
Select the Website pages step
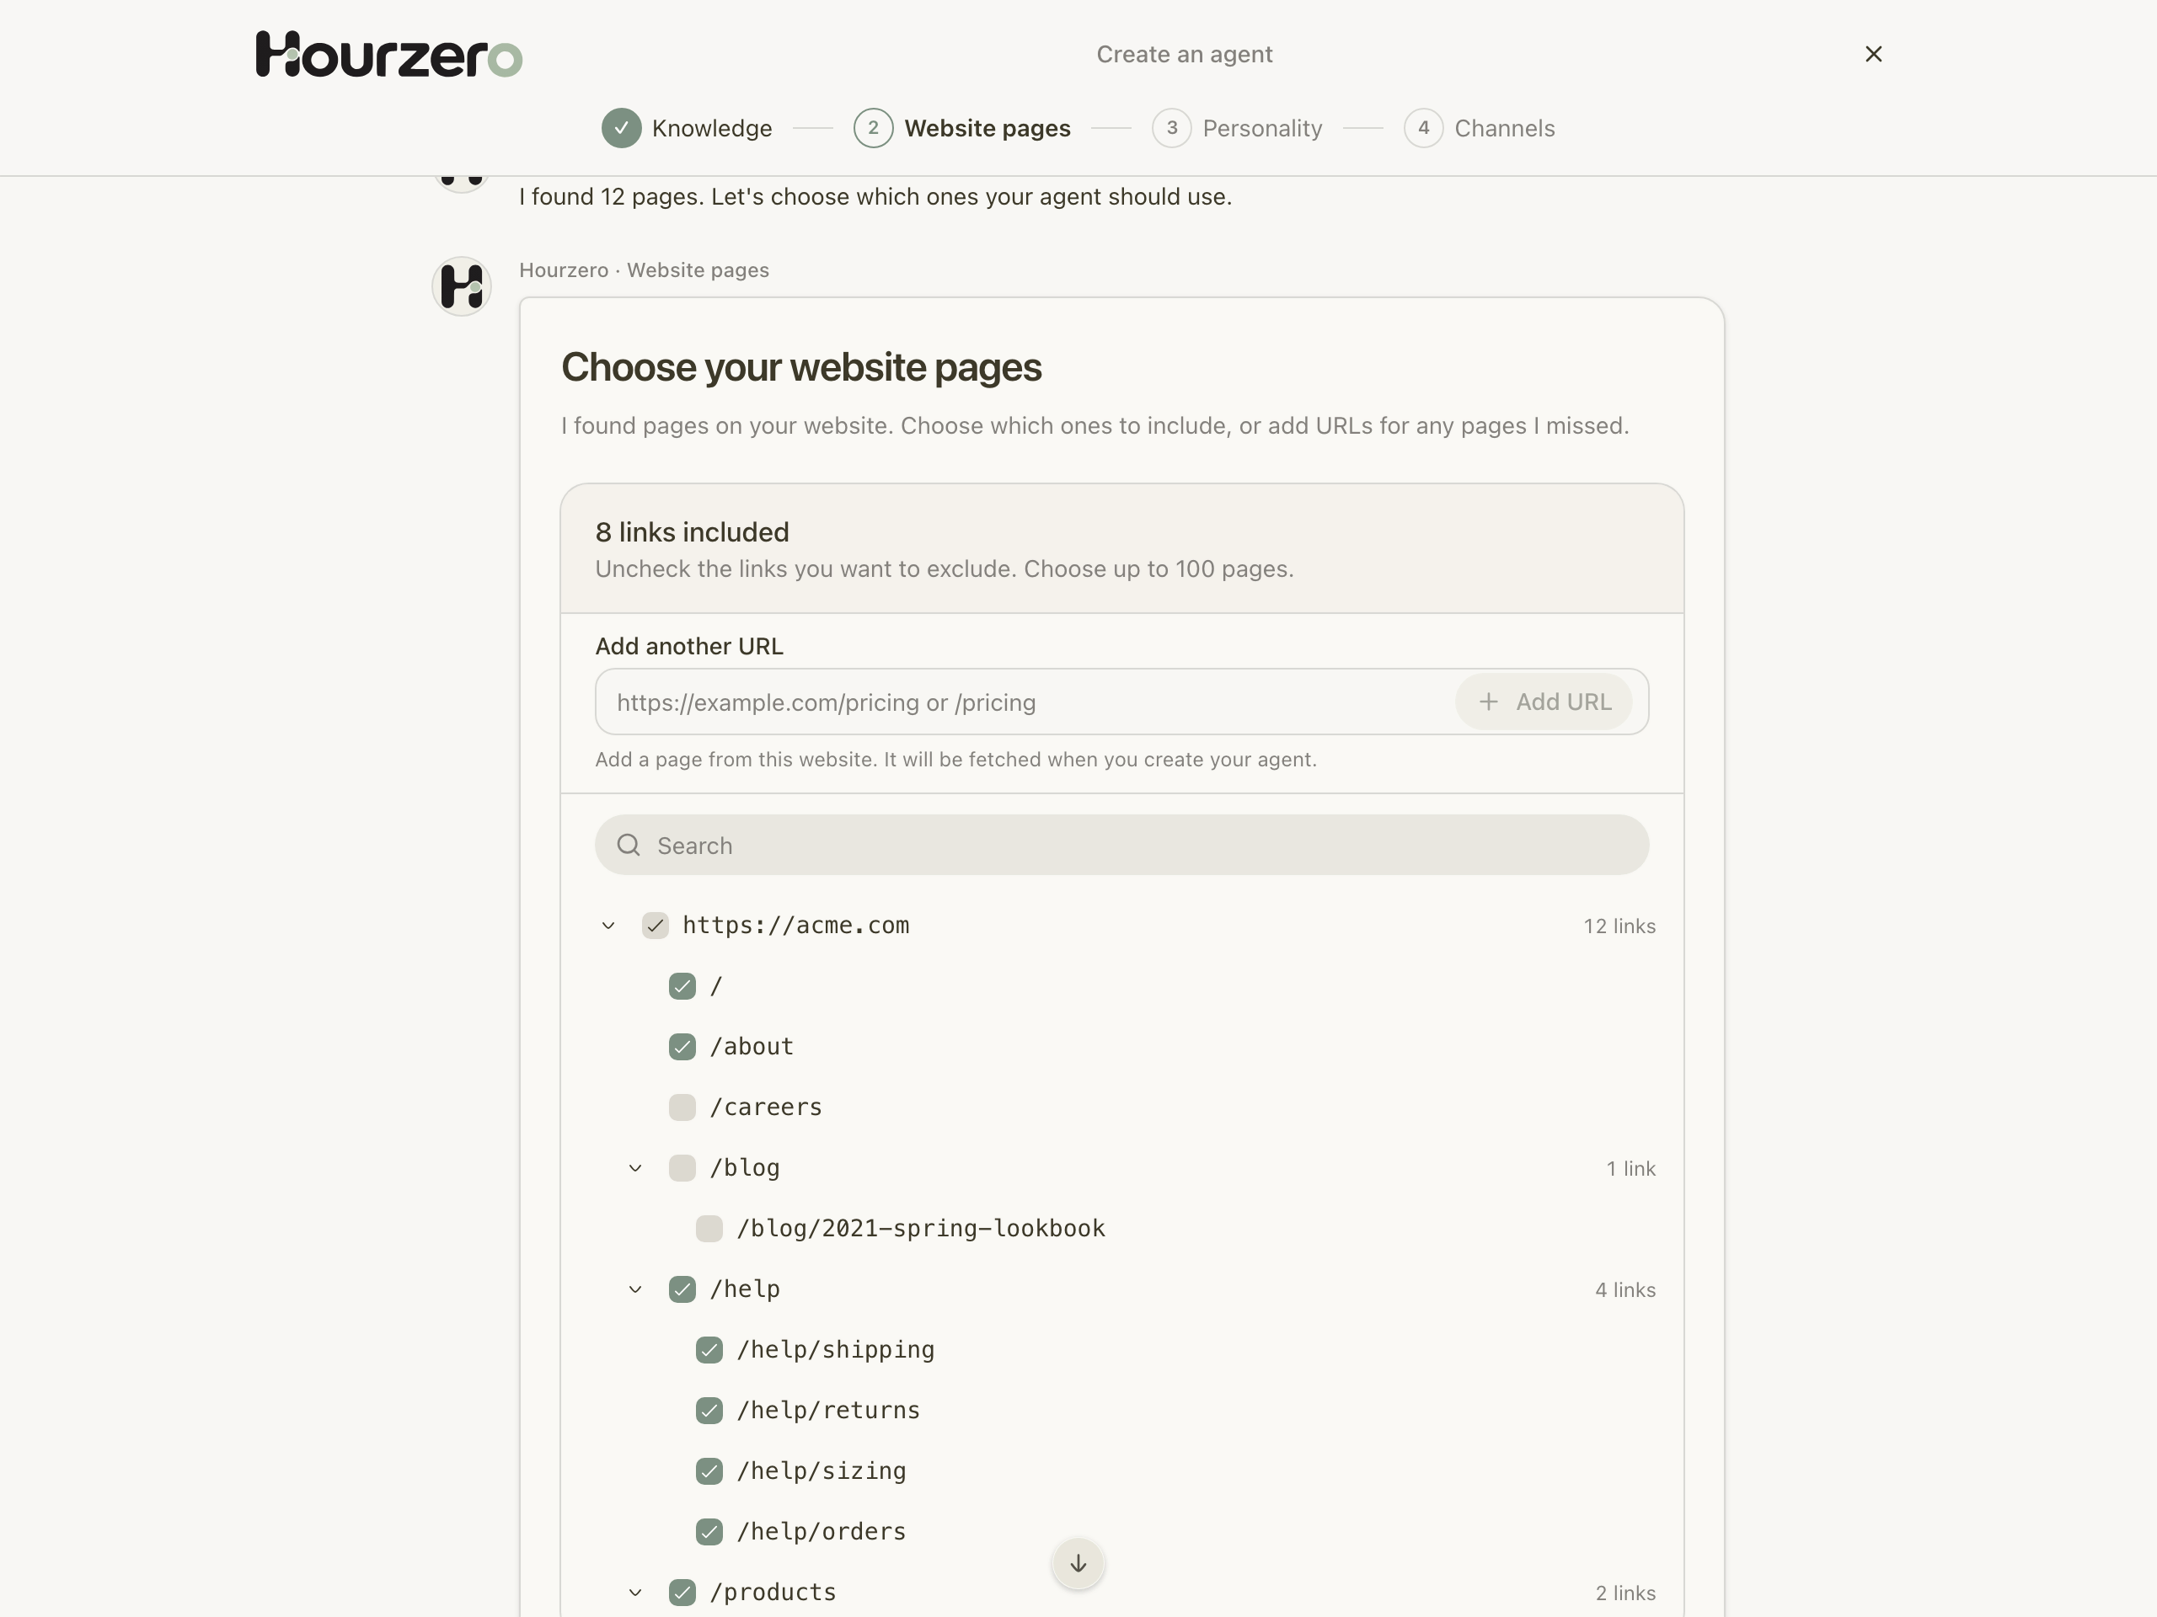pyautogui.click(x=961, y=128)
